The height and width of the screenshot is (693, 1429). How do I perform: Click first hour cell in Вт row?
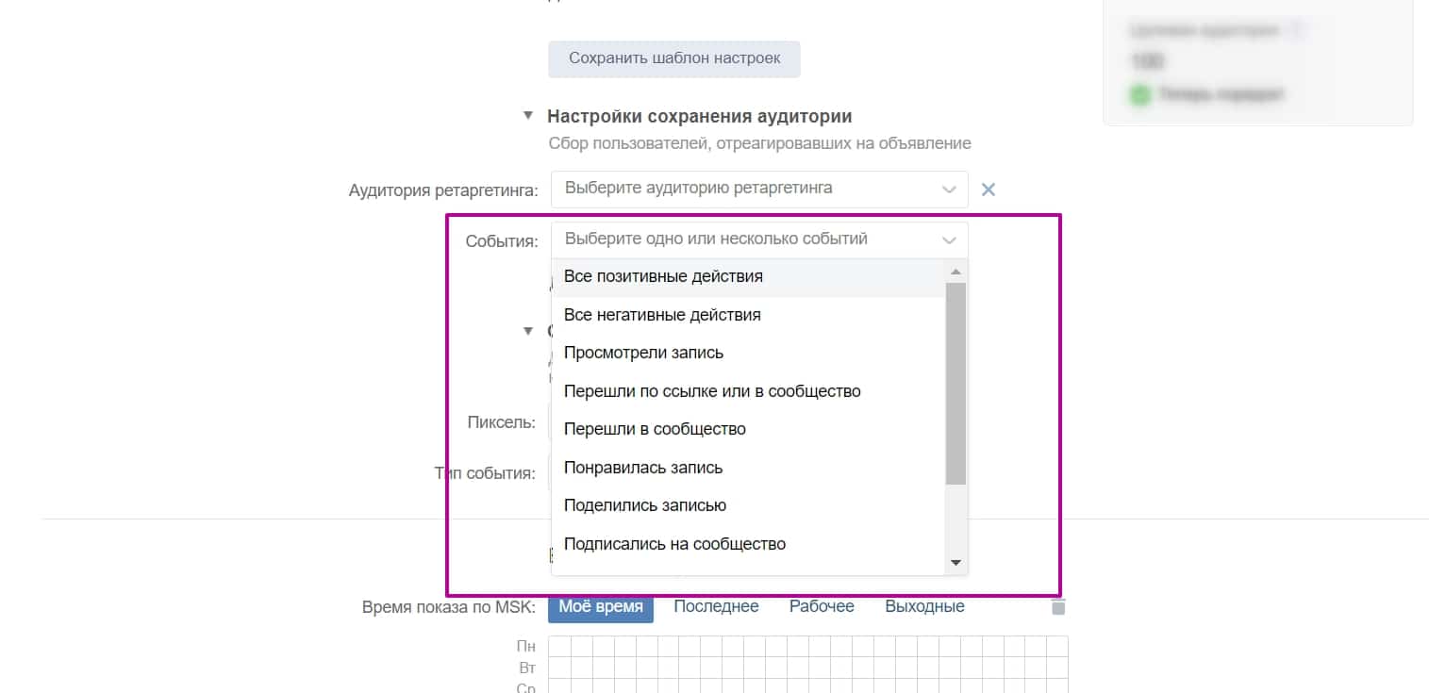point(559,668)
